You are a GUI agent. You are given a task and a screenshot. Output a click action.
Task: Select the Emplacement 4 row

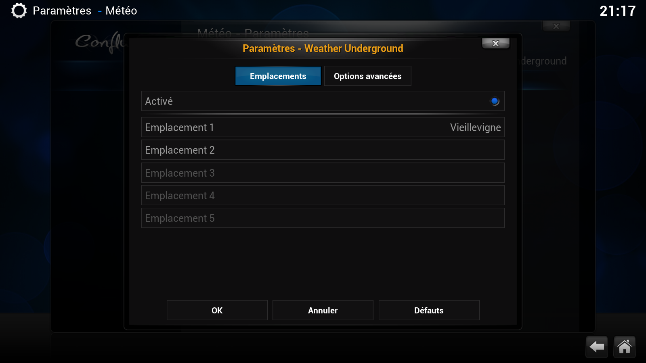(323, 195)
